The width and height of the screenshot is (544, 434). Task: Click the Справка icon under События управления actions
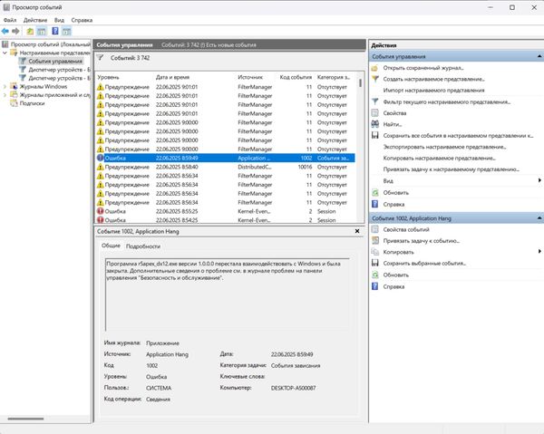374,204
